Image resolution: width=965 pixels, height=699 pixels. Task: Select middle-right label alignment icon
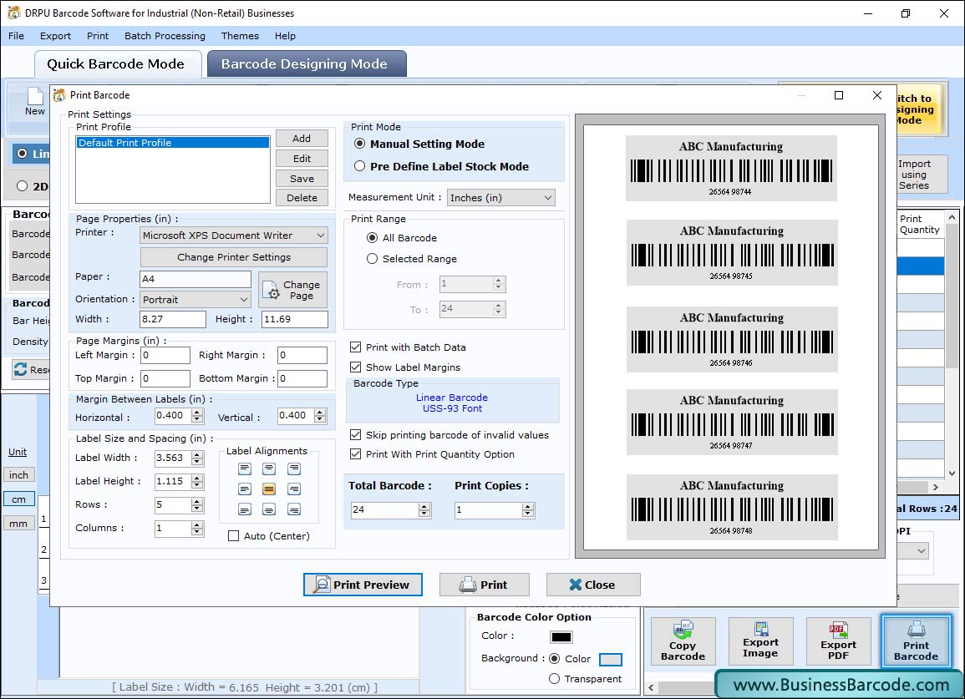[x=294, y=489]
